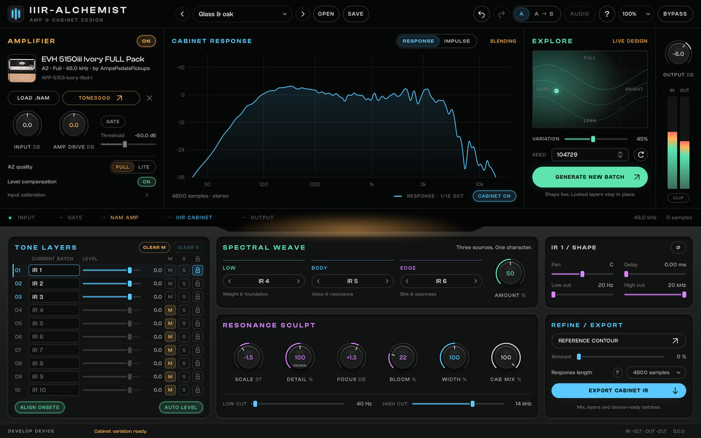
Task: Select Output in signal chain
Action: pos(262,218)
